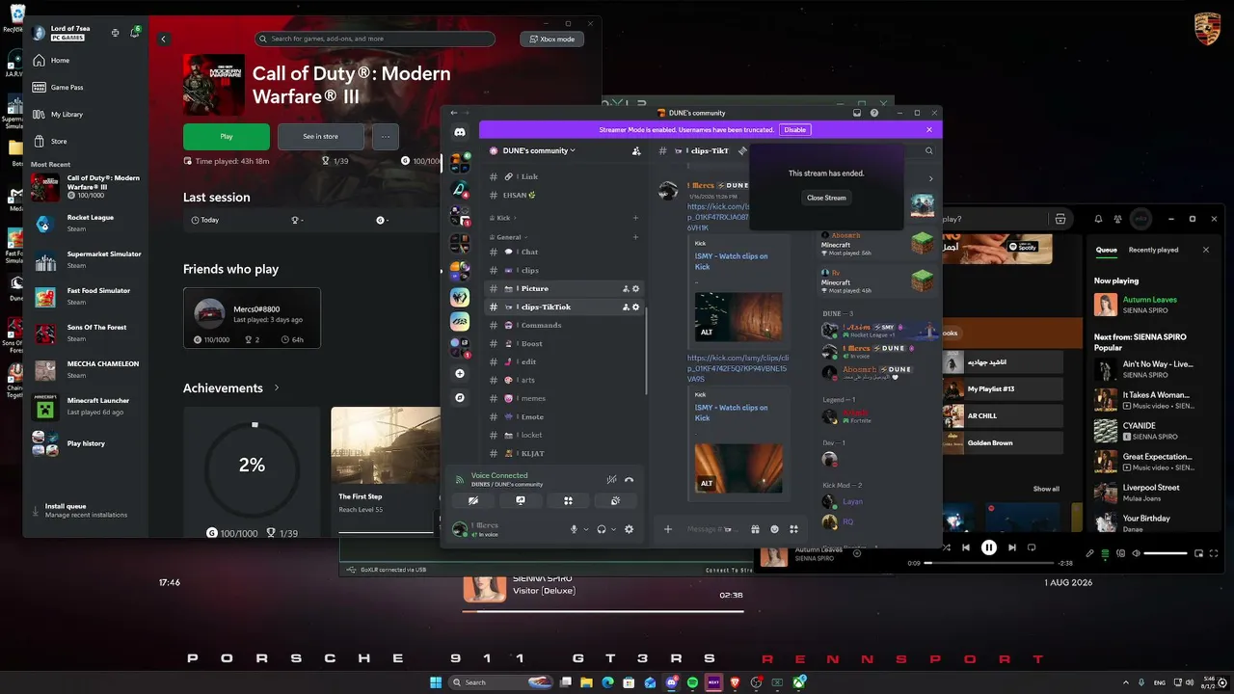The width and height of the screenshot is (1234, 694).
Task: Open the Commands channel in Discord
Action: point(564,326)
